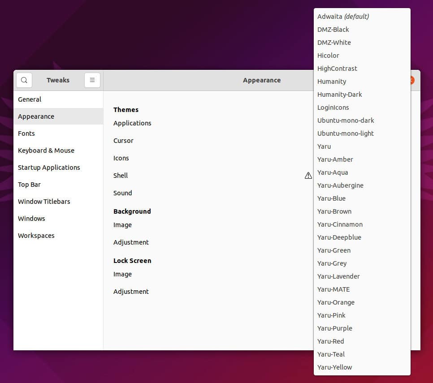Screen dimensions: 433x383
Task: Select Yaru-Cinnamon theme
Action: click(362, 224)
